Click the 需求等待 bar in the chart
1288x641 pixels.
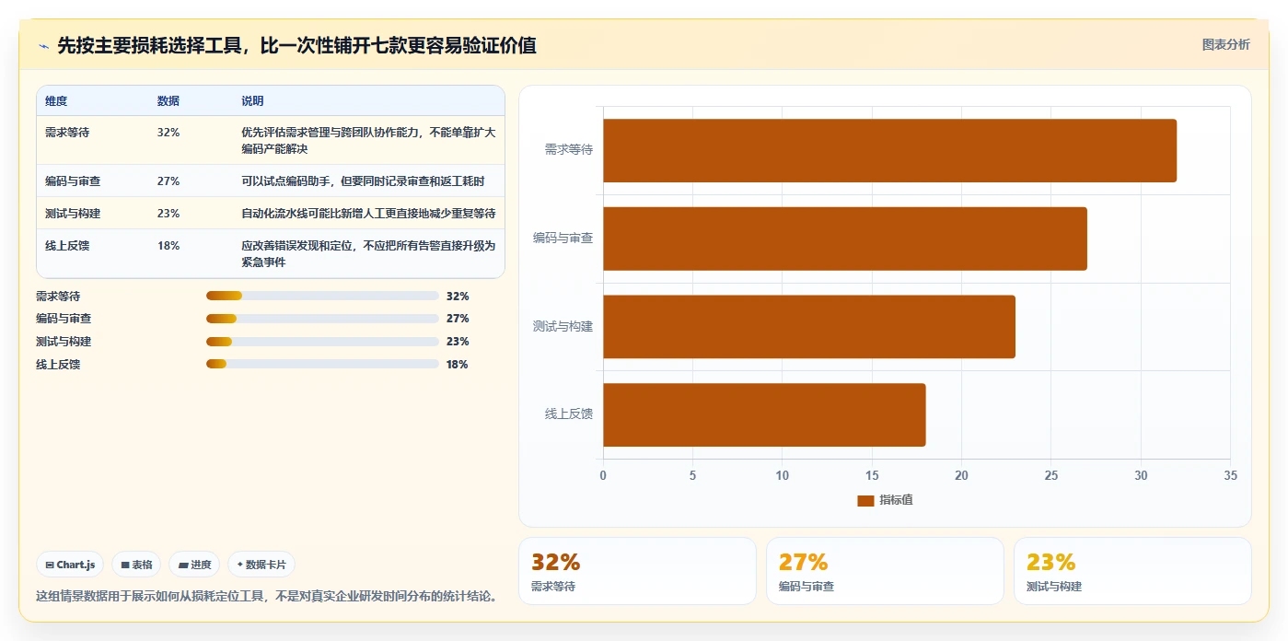(x=889, y=150)
